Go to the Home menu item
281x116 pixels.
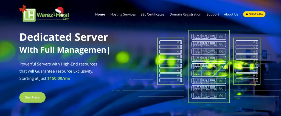click(100, 14)
